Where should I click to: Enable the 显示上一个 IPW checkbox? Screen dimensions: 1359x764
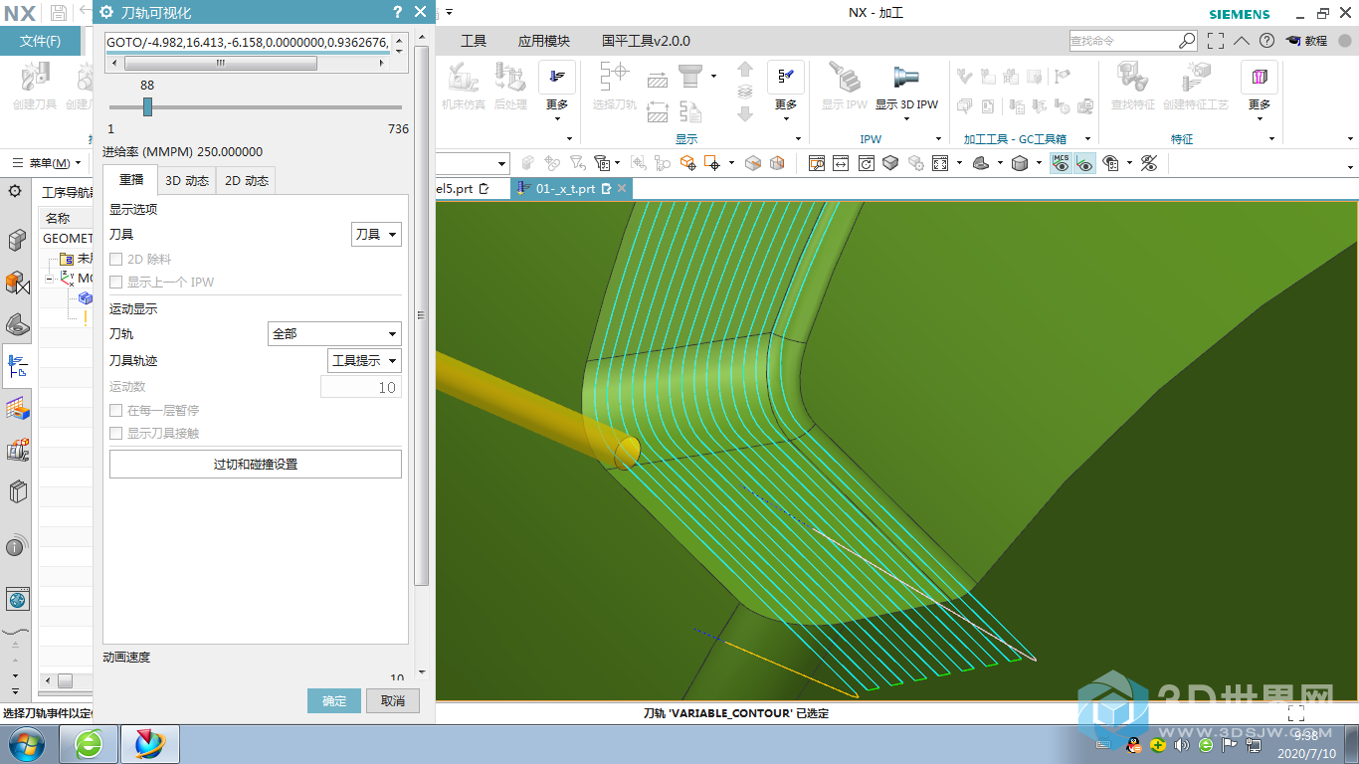[x=116, y=283]
